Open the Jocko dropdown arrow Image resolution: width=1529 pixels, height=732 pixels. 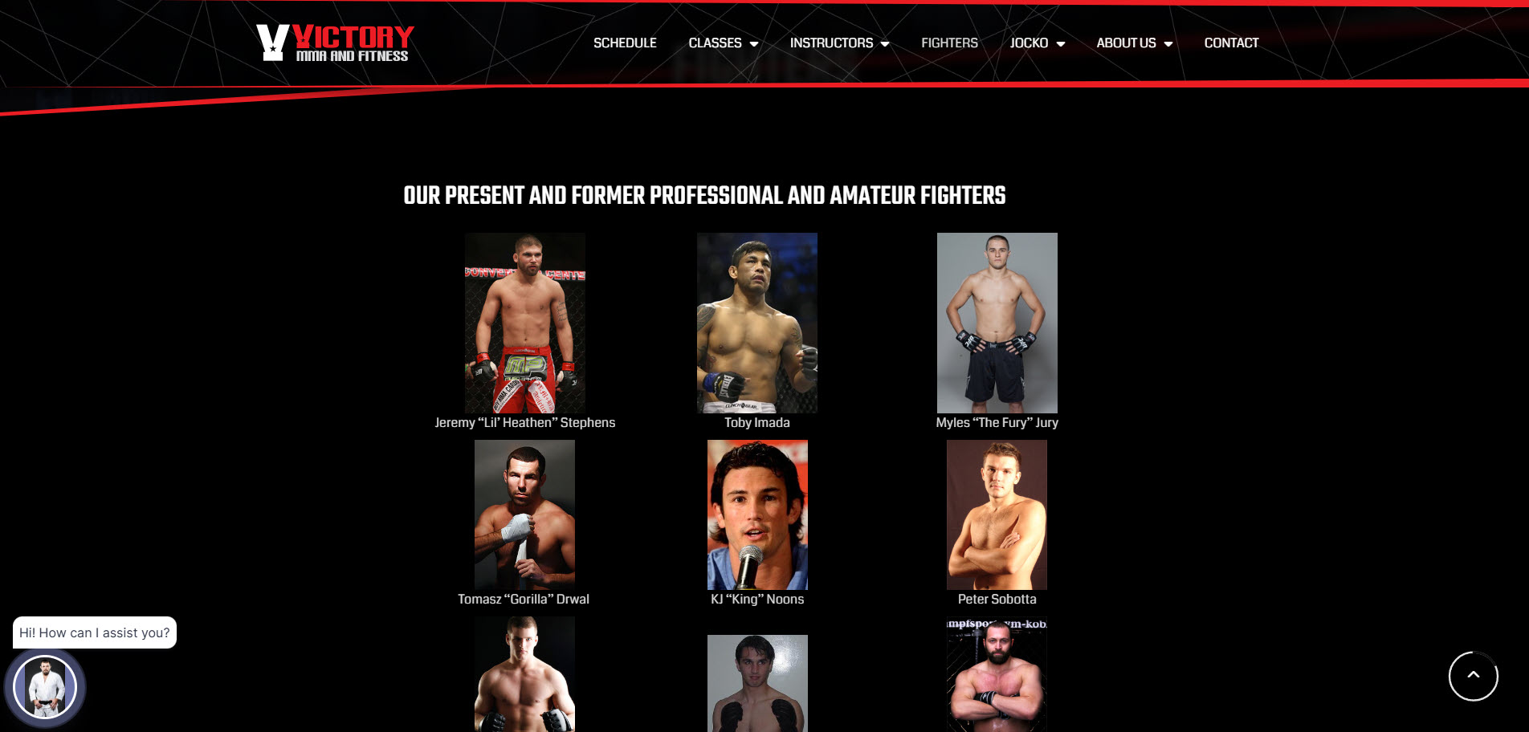1061,43
